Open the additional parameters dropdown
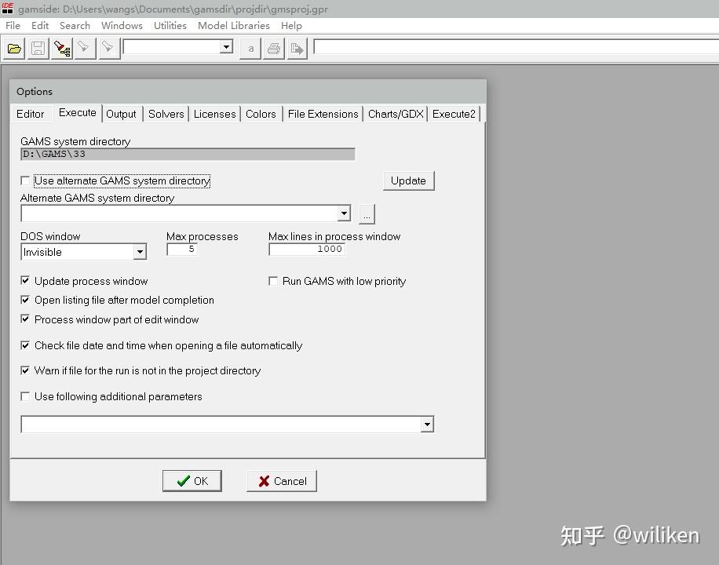 [x=427, y=424]
